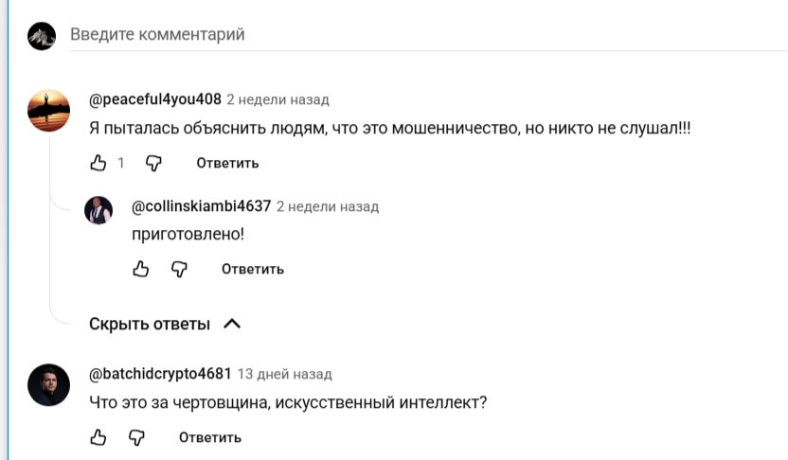Dislike the reply from @collinskiambi4637
Image resolution: width=788 pixels, height=460 pixels.
pos(179,269)
